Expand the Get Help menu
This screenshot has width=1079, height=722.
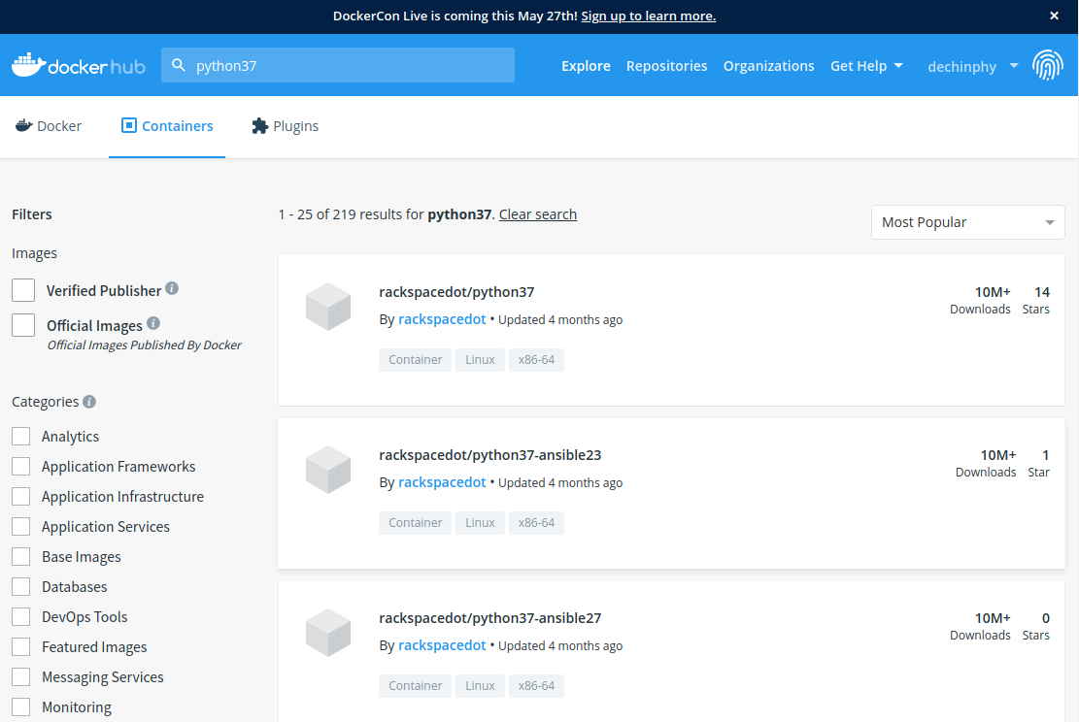pos(866,66)
